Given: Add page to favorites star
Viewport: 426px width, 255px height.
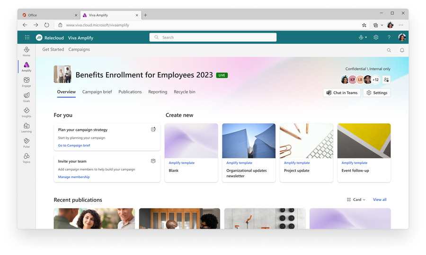Looking at the screenshot, I should point(364,25).
